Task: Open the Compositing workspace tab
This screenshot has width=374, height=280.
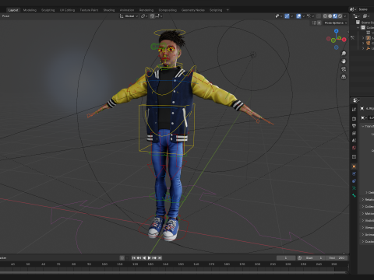Action: coord(168,10)
